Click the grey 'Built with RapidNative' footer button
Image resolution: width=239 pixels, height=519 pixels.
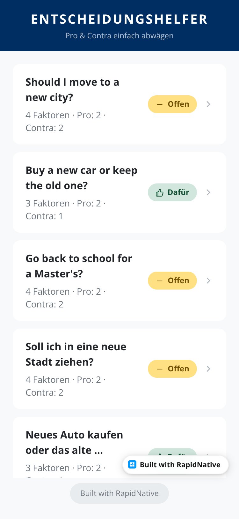(119, 493)
